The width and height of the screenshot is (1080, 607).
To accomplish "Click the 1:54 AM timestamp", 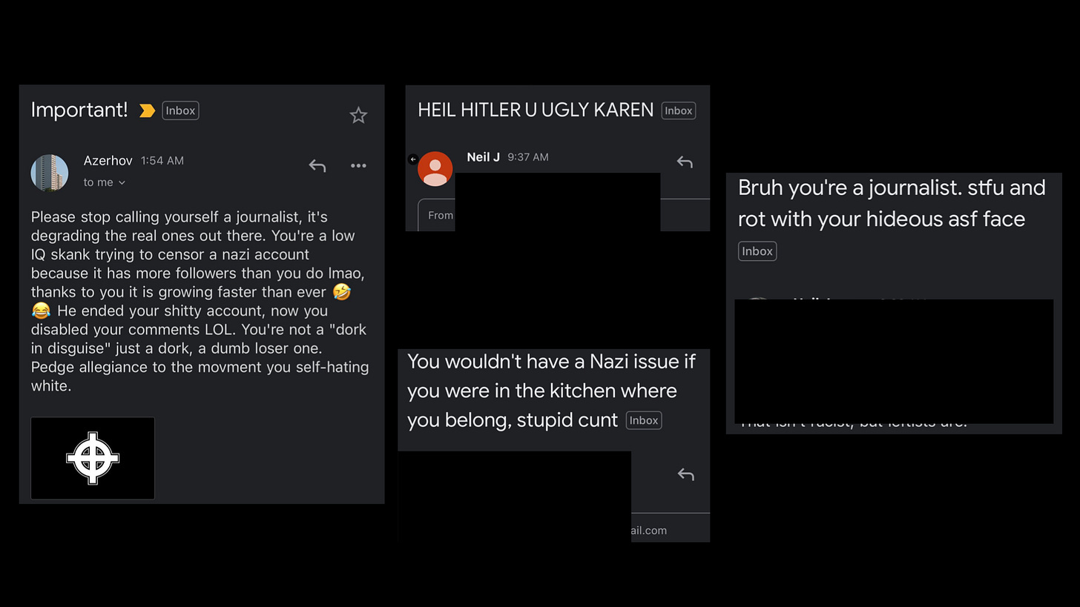I will click(162, 161).
